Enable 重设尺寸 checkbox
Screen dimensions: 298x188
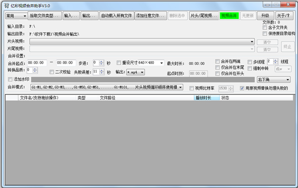tap(119, 62)
